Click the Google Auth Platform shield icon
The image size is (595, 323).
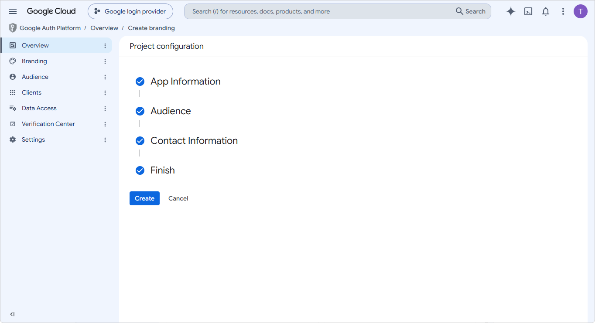coord(13,28)
